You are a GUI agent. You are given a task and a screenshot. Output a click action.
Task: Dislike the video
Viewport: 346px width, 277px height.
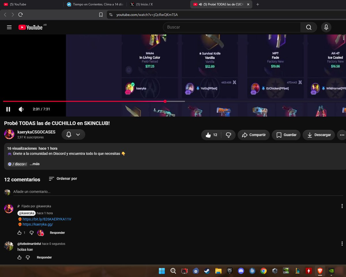[228, 135]
